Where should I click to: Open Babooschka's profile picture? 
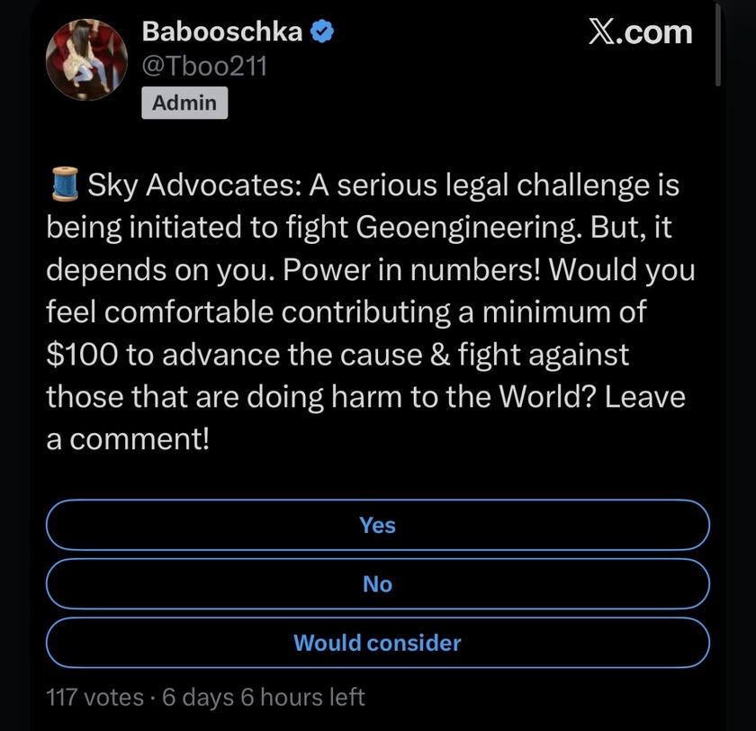(84, 59)
